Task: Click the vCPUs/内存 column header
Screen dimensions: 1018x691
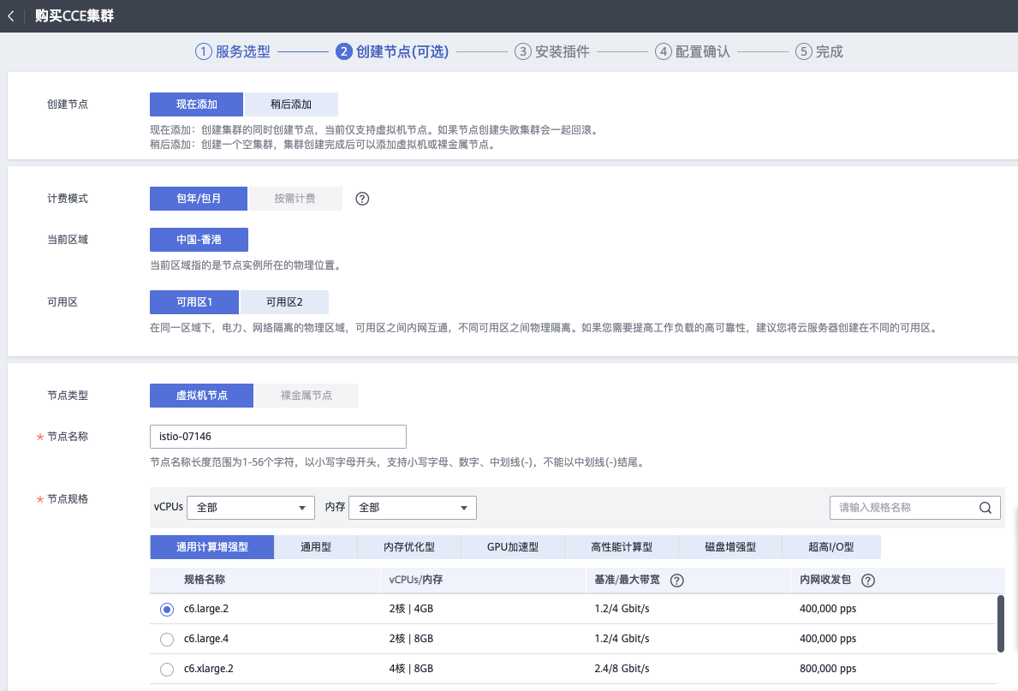Action: [x=415, y=580]
